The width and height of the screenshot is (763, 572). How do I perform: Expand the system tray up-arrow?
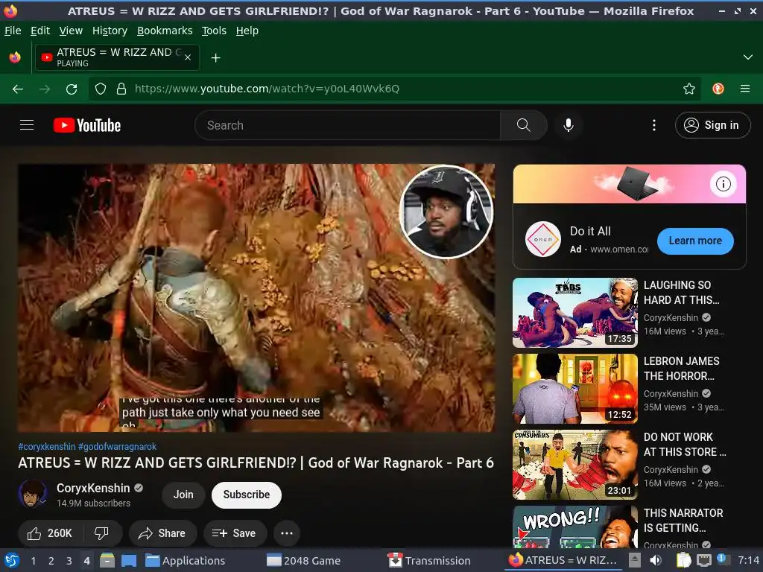click(x=634, y=560)
